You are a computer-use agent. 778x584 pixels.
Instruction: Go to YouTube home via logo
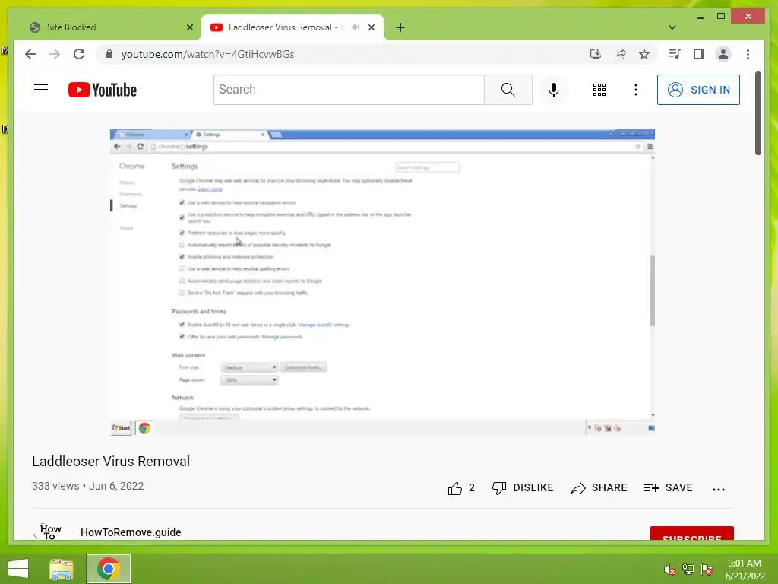pyautogui.click(x=103, y=90)
